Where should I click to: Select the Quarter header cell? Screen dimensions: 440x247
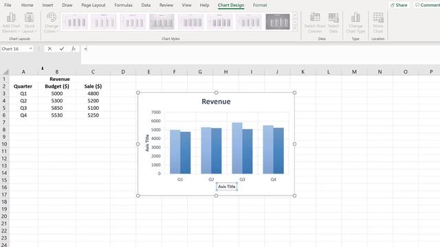click(x=23, y=86)
